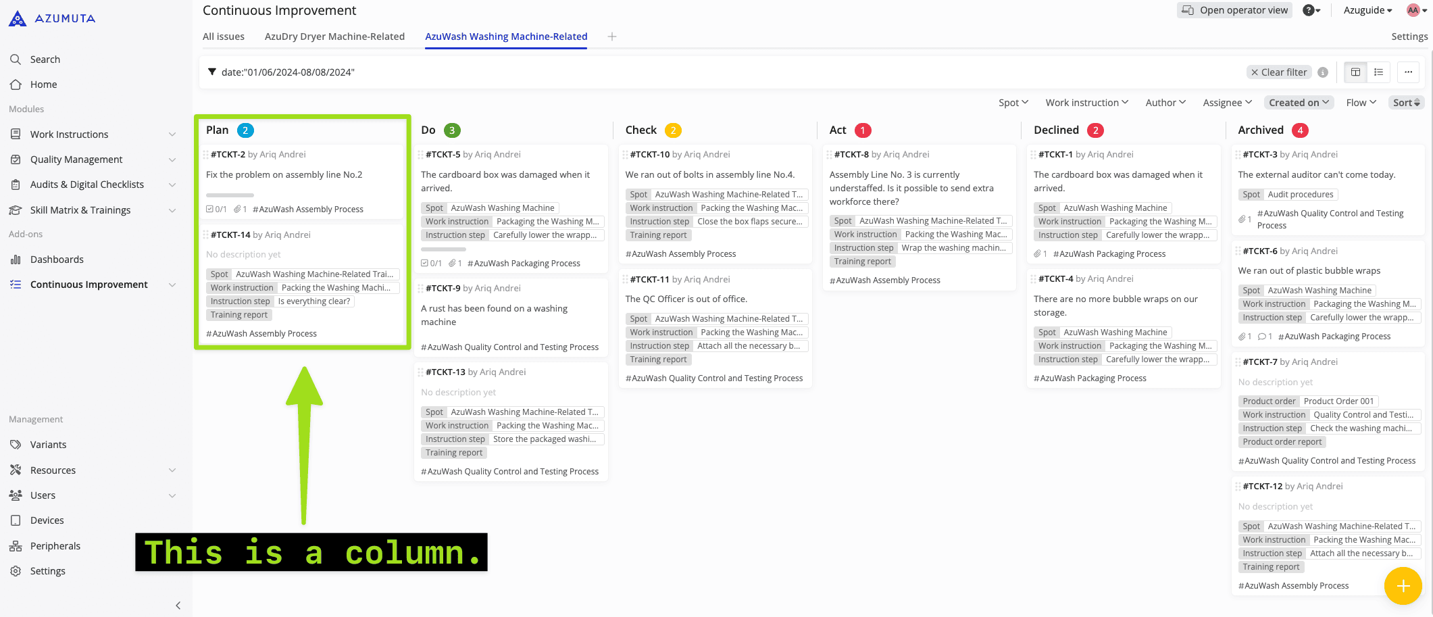The height and width of the screenshot is (617, 1433).
Task: Select the All issues tab
Action: tap(224, 36)
